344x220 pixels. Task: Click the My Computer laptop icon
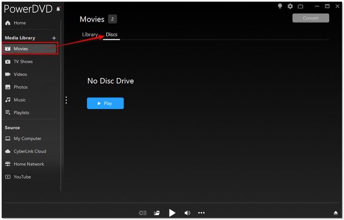(8, 138)
